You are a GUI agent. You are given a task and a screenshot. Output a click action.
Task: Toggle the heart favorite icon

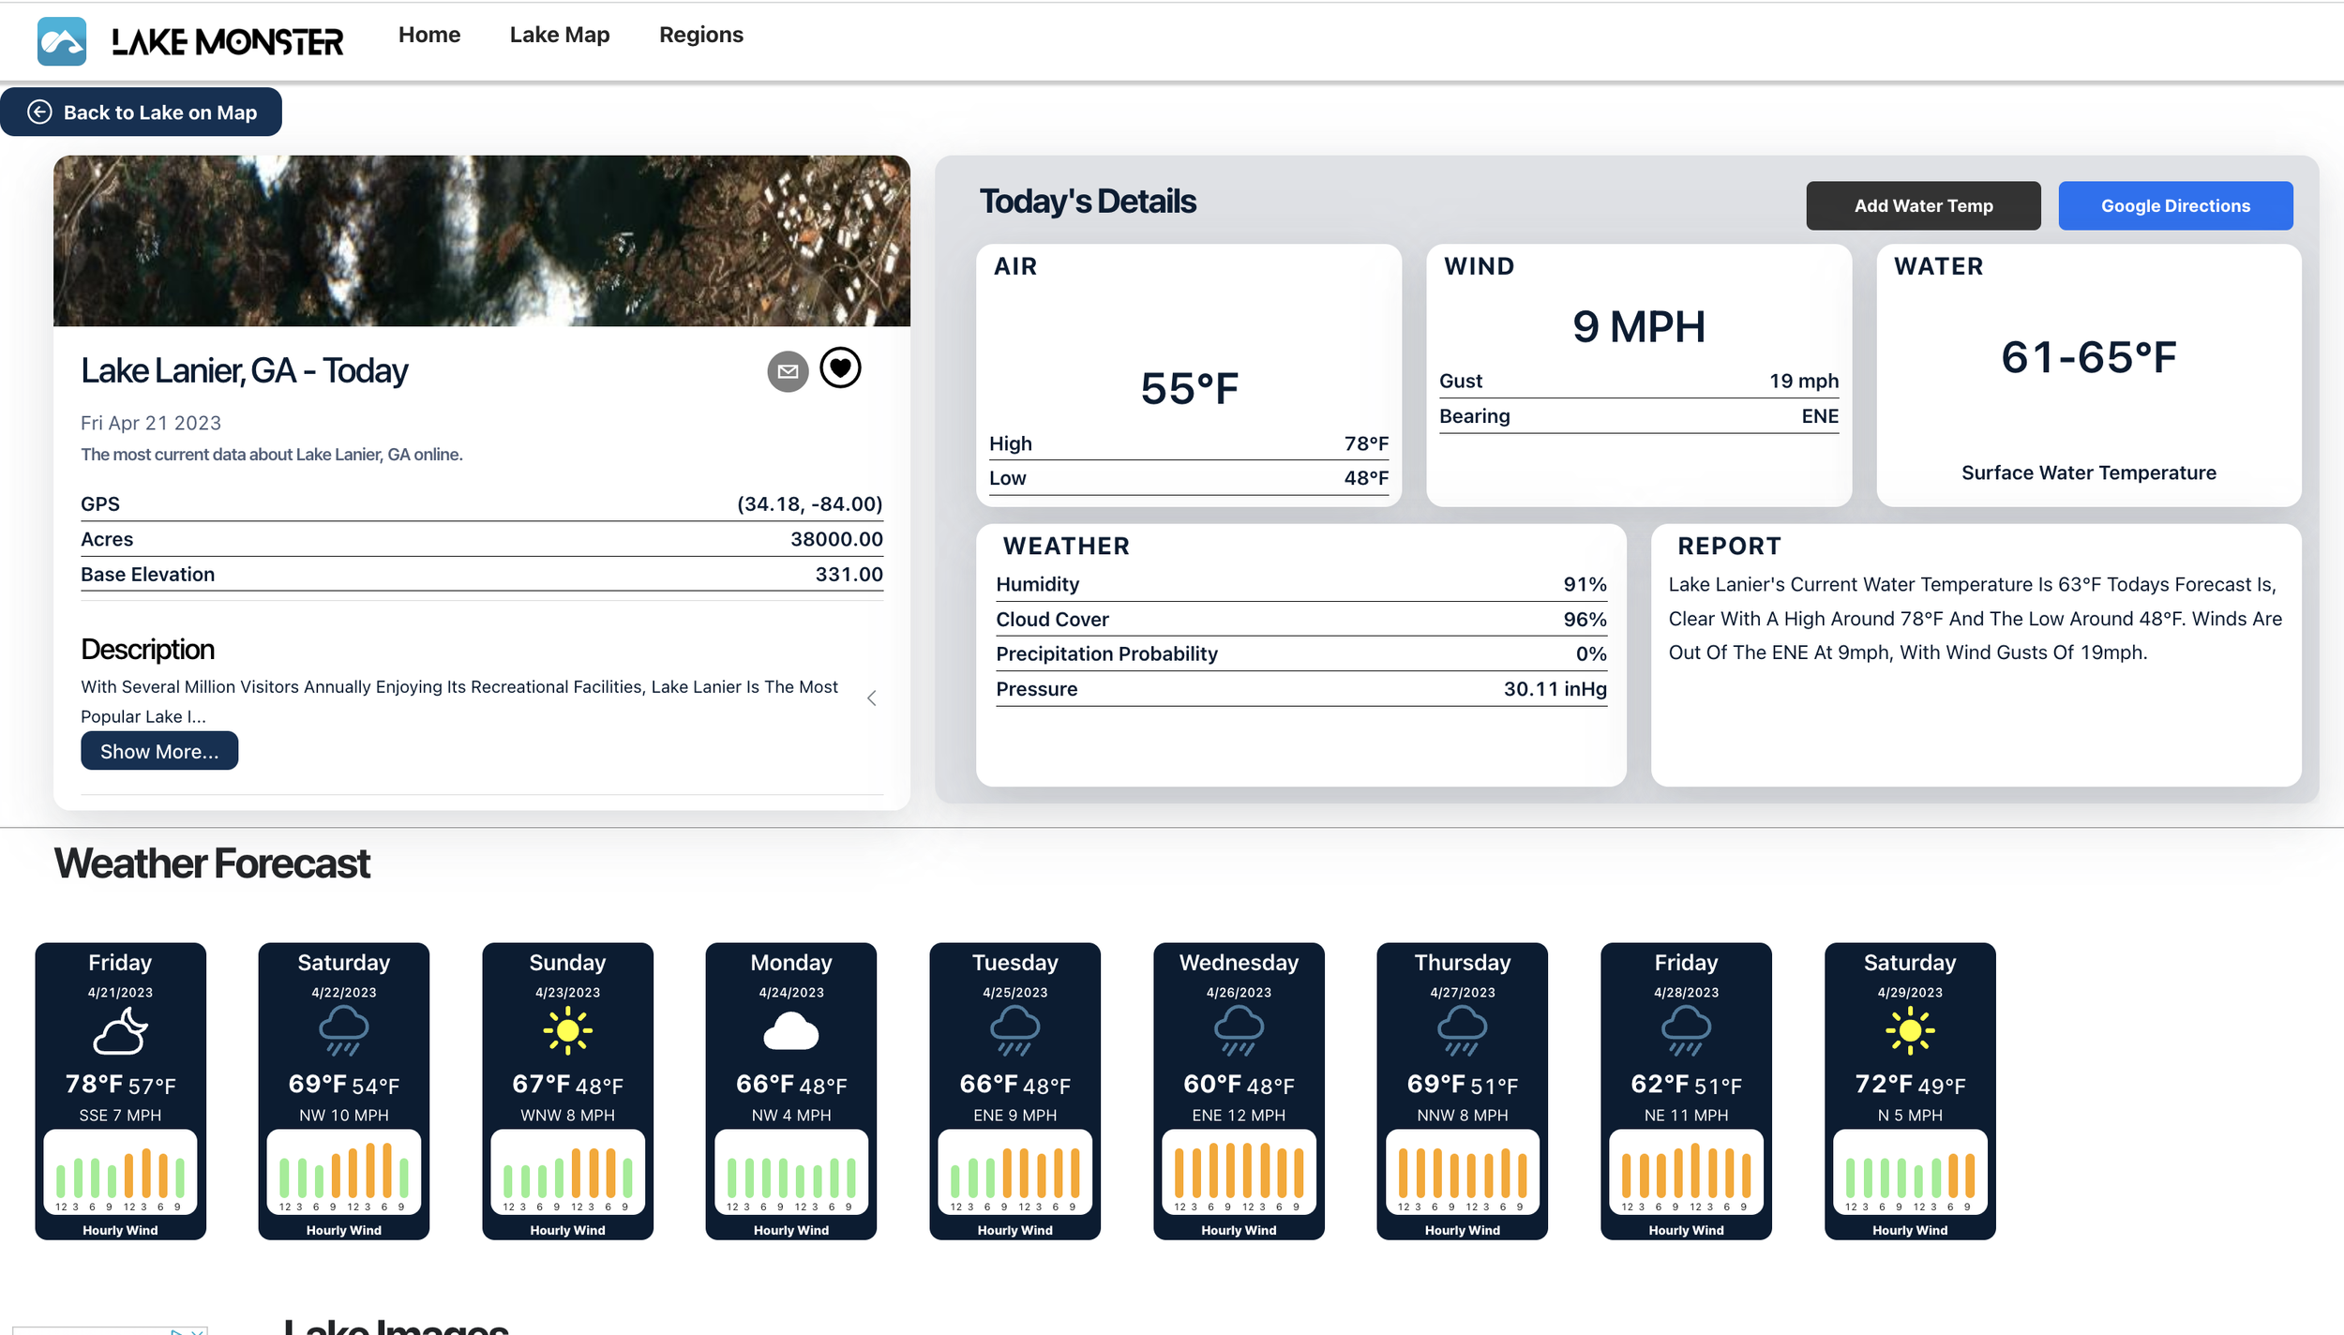(x=840, y=367)
